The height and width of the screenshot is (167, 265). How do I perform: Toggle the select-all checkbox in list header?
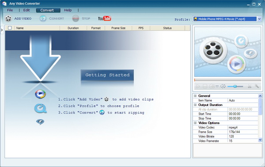[x=10, y=28]
